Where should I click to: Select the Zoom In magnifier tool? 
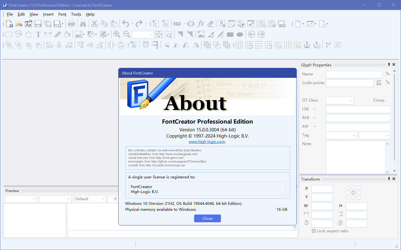tap(117, 34)
